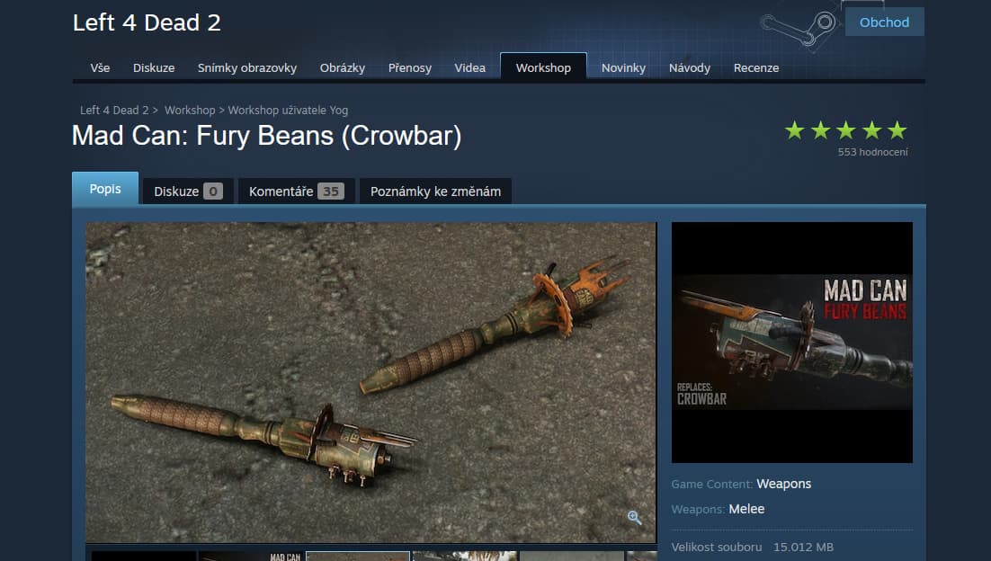This screenshot has height=561, width=991.
Task: Click the Mad Can Fury Beans preview image
Action: point(792,342)
